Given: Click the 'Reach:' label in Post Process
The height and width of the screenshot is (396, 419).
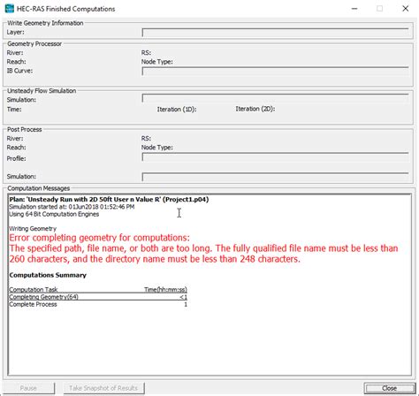Looking at the screenshot, I should click(17, 148).
